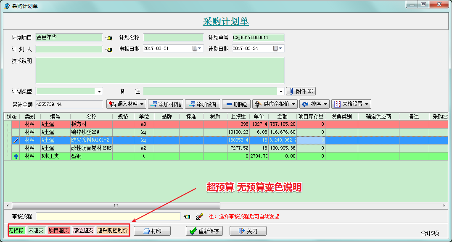
Task: Click the 添加材料A button
Action: [x=166, y=104]
